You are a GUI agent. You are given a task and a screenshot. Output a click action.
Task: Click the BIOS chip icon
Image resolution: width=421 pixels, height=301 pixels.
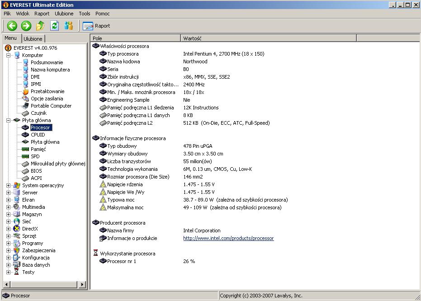point(25,171)
